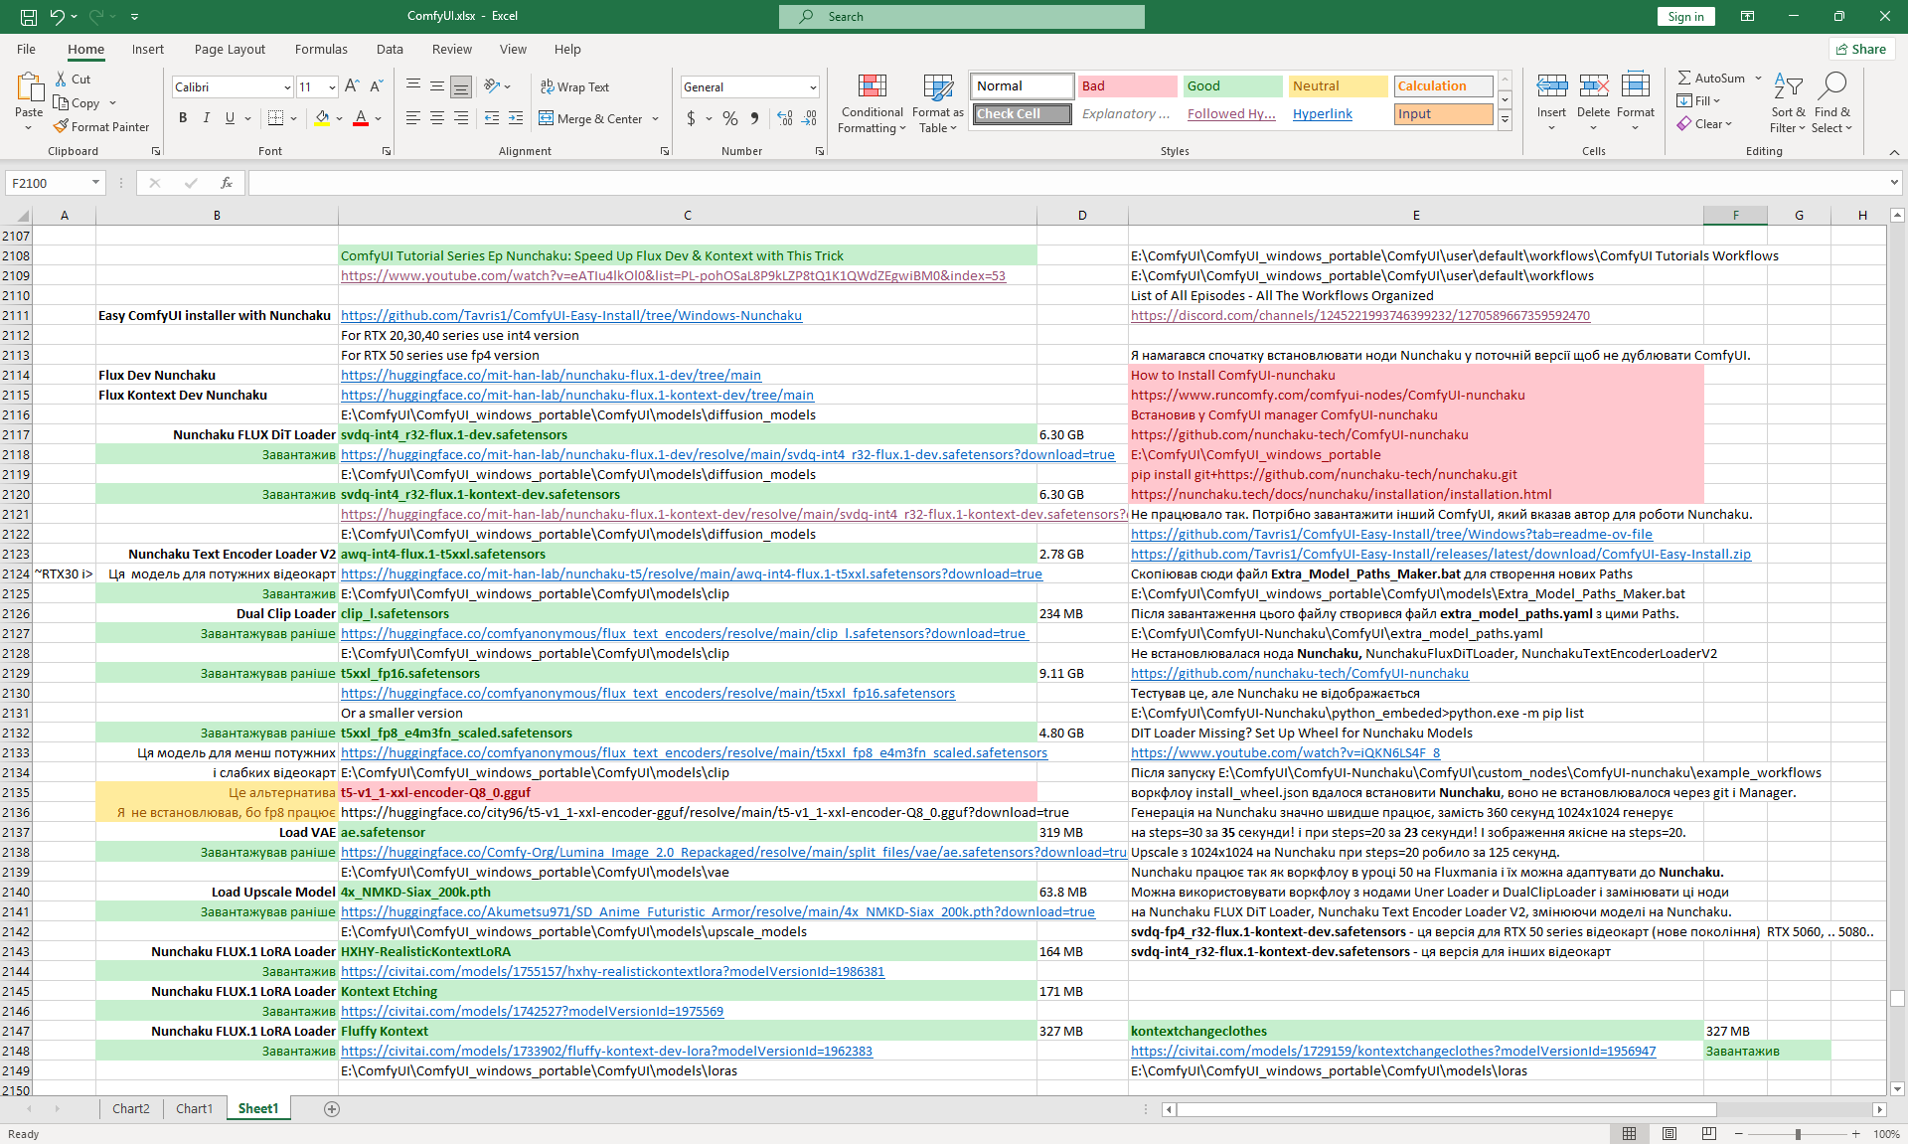This screenshot has height=1144, width=1908.
Task: Click the Increase Decimal icon
Action: [785, 118]
